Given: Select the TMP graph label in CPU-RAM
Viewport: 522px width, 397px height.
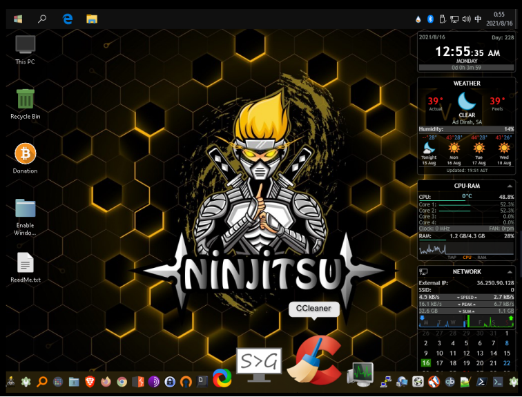Looking at the screenshot, I should (x=452, y=258).
